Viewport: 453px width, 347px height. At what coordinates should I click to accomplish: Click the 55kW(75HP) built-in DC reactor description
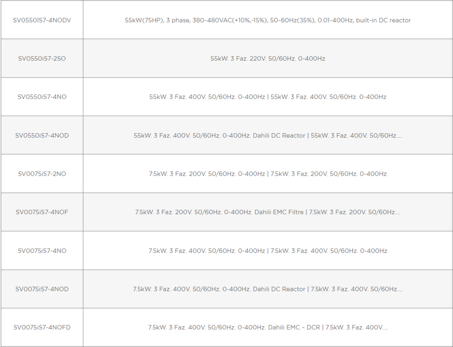click(x=268, y=20)
